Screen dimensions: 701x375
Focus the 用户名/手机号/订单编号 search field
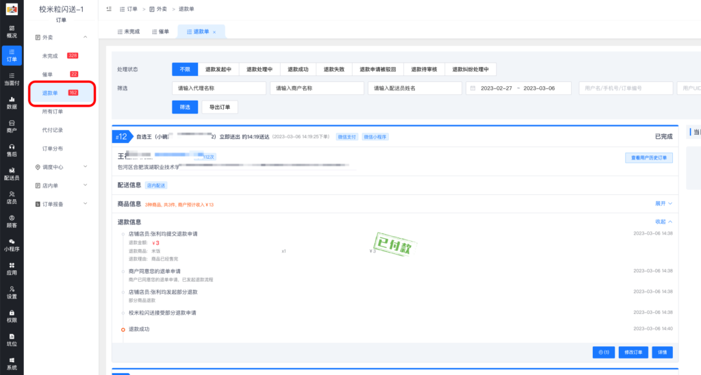[x=626, y=88]
